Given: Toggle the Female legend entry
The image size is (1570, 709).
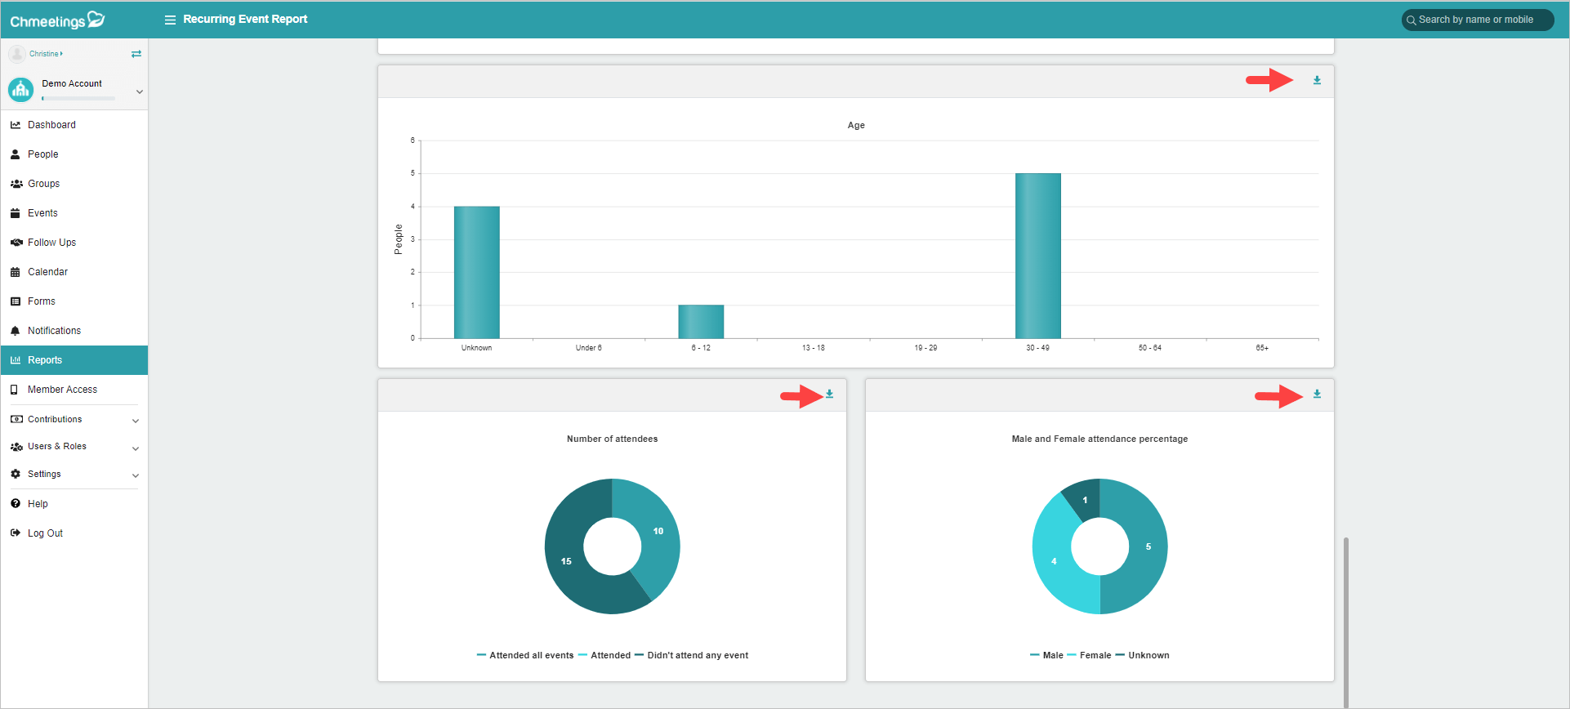Looking at the screenshot, I should pos(1089,655).
